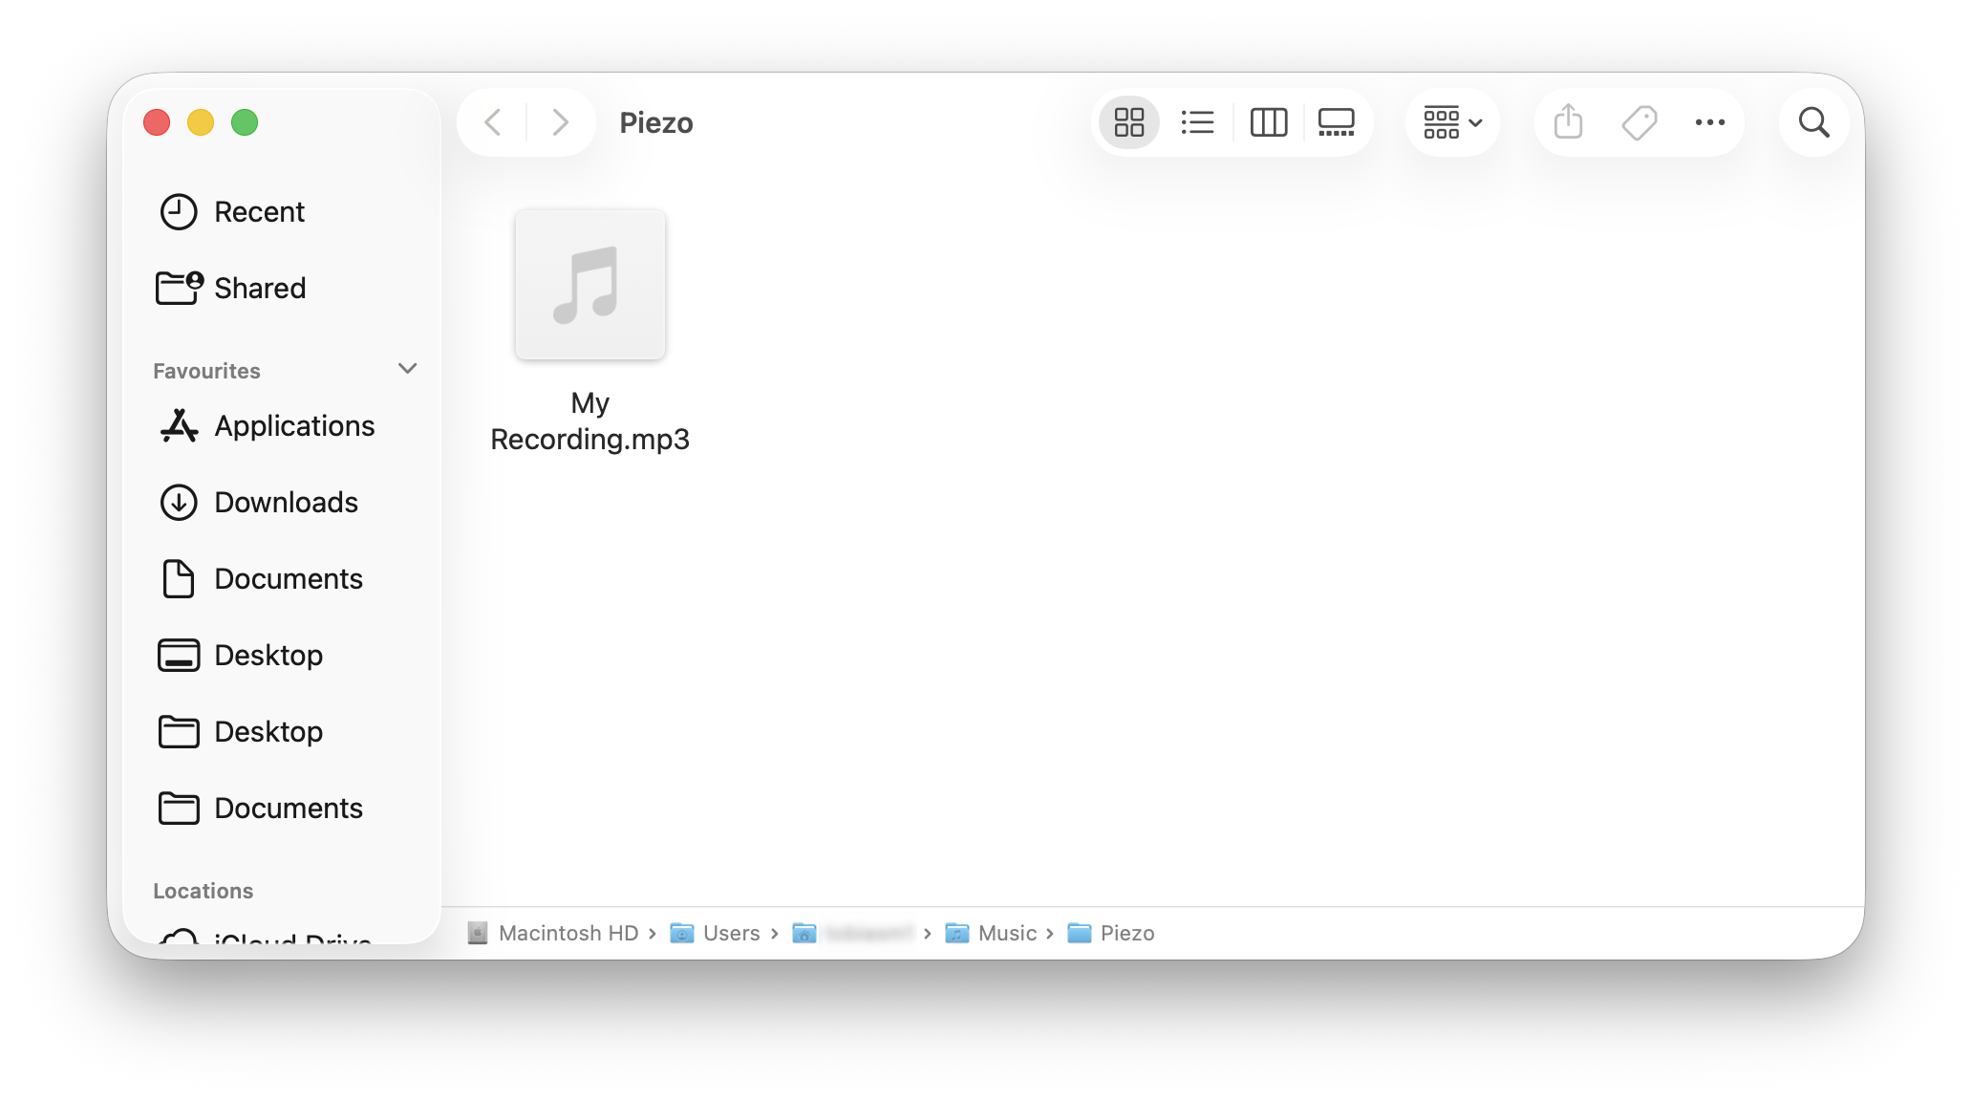Image resolution: width=1972 pixels, height=1101 pixels.
Task: Click the Piezo window title
Action: (655, 122)
